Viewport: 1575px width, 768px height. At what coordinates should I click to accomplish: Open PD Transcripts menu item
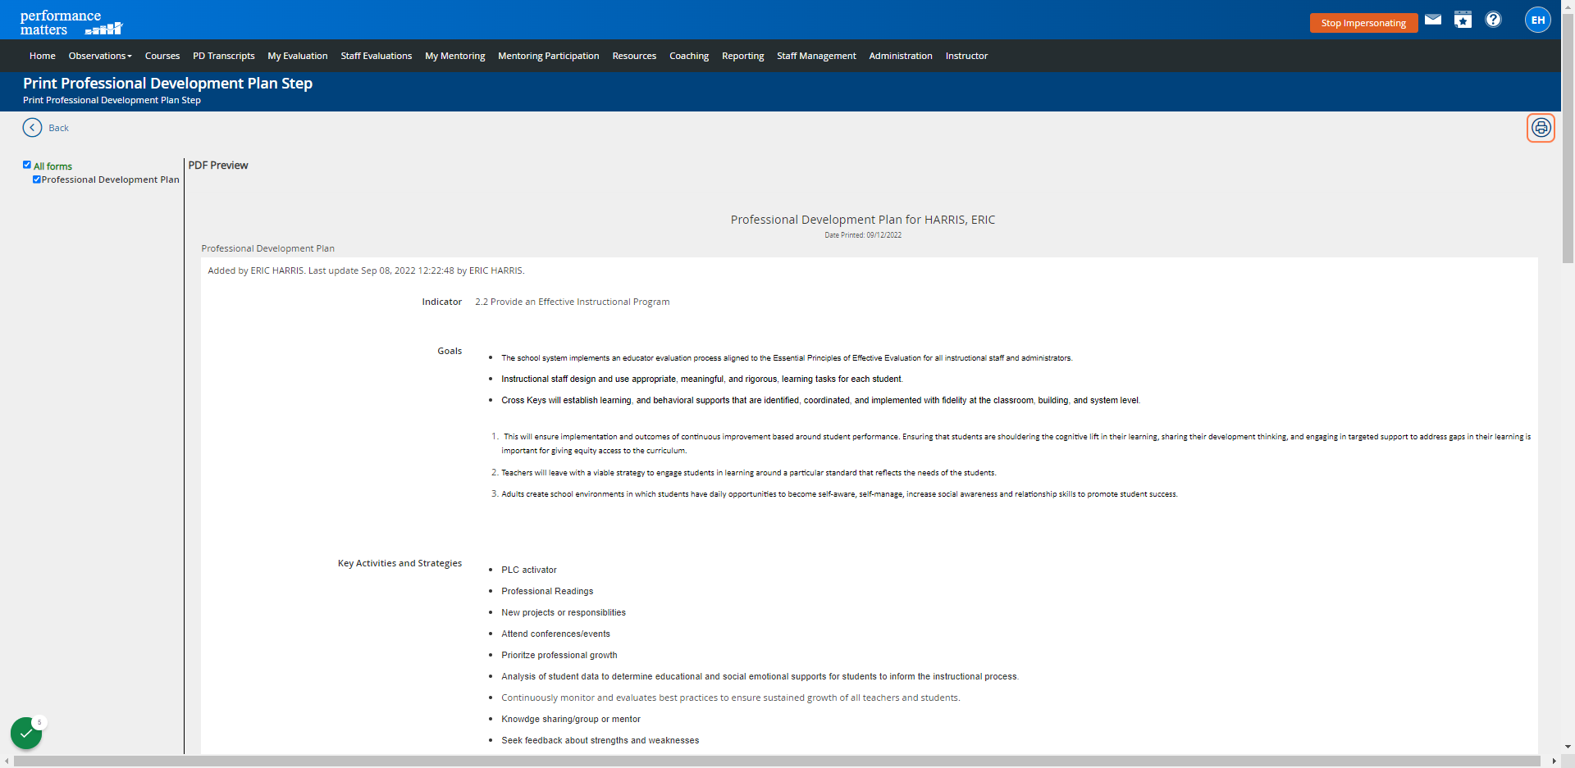click(224, 56)
